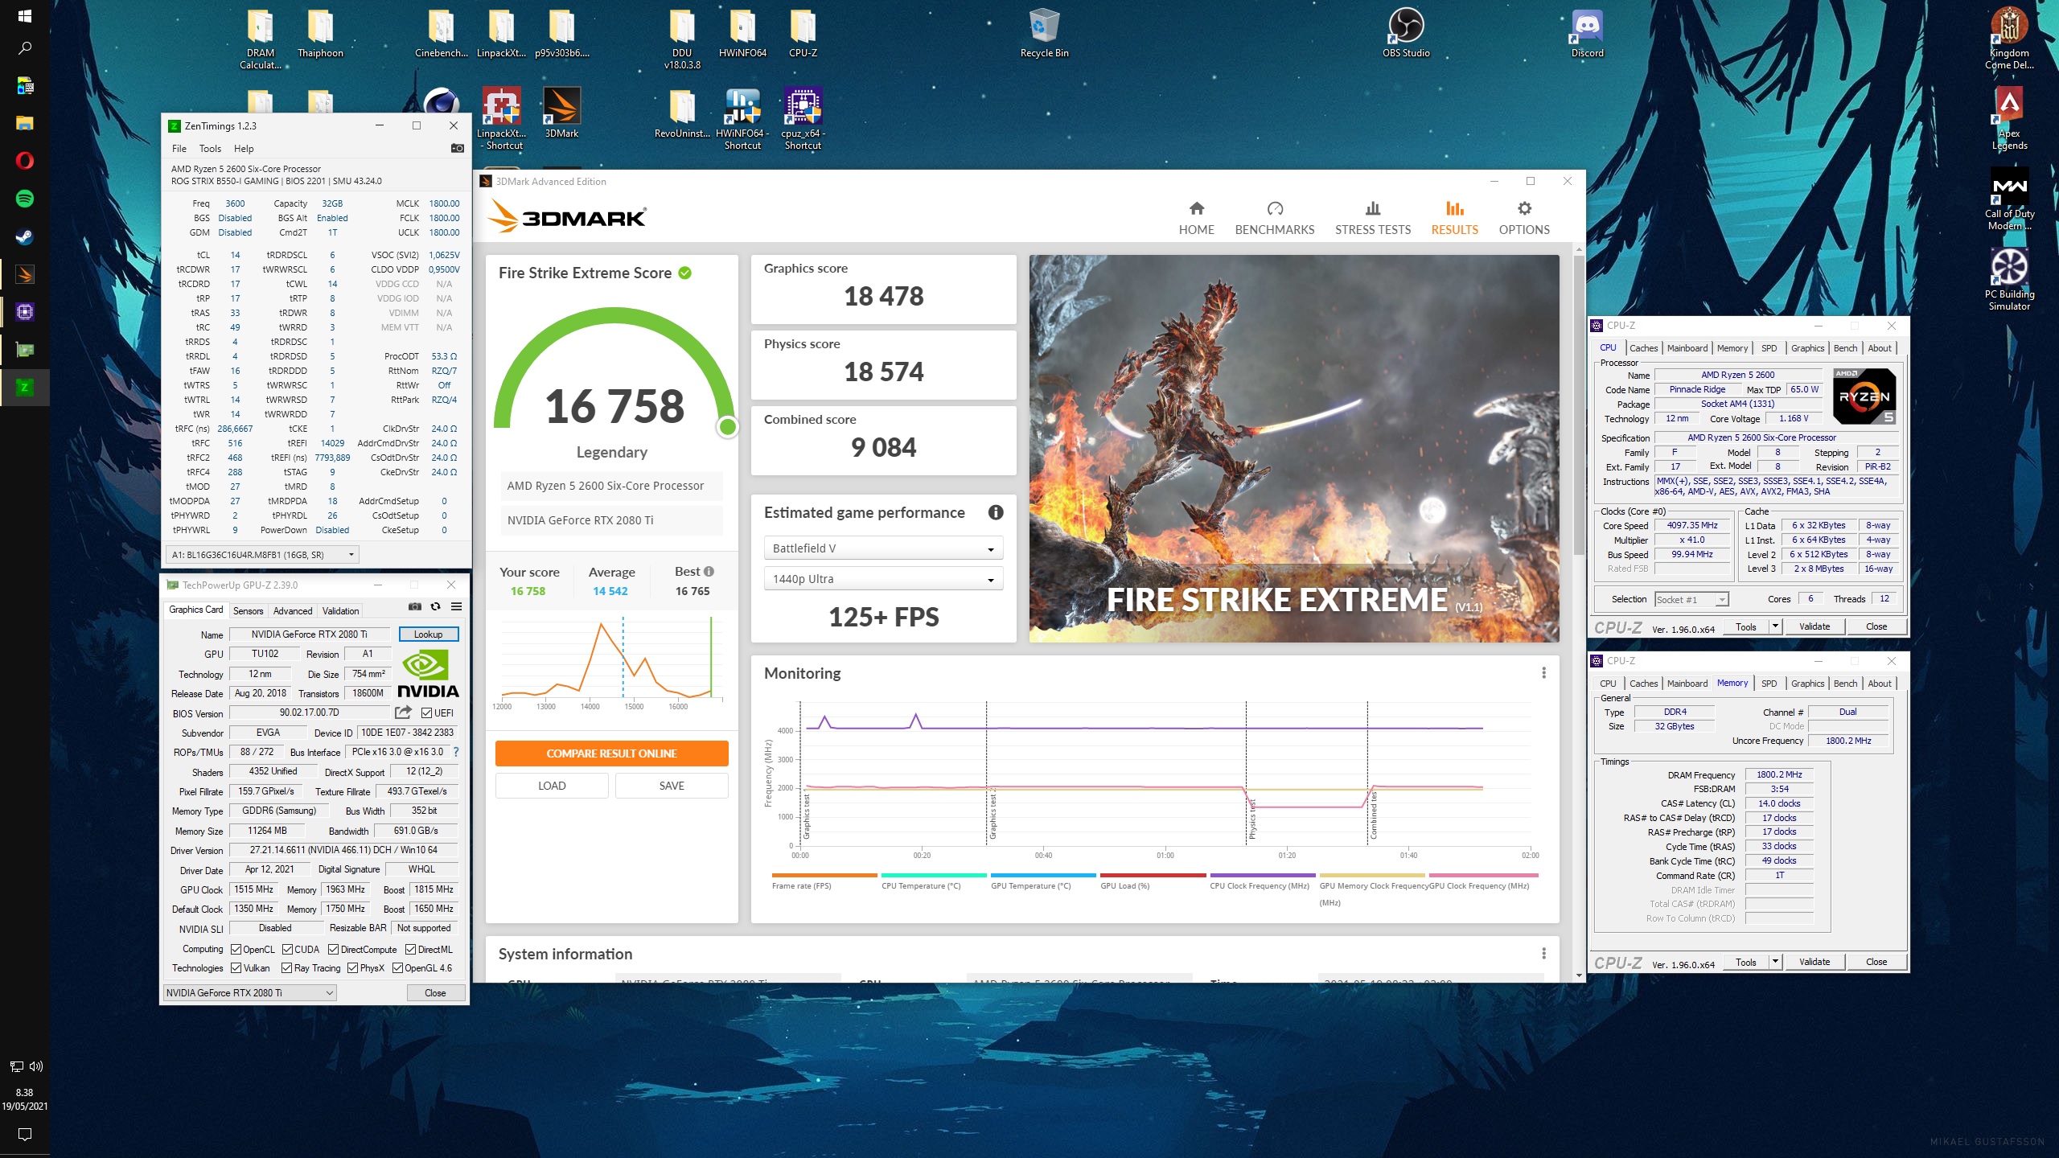Click clock showing 8.38 in taskbar
The width and height of the screenshot is (2059, 1158).
coord(25,1092)
